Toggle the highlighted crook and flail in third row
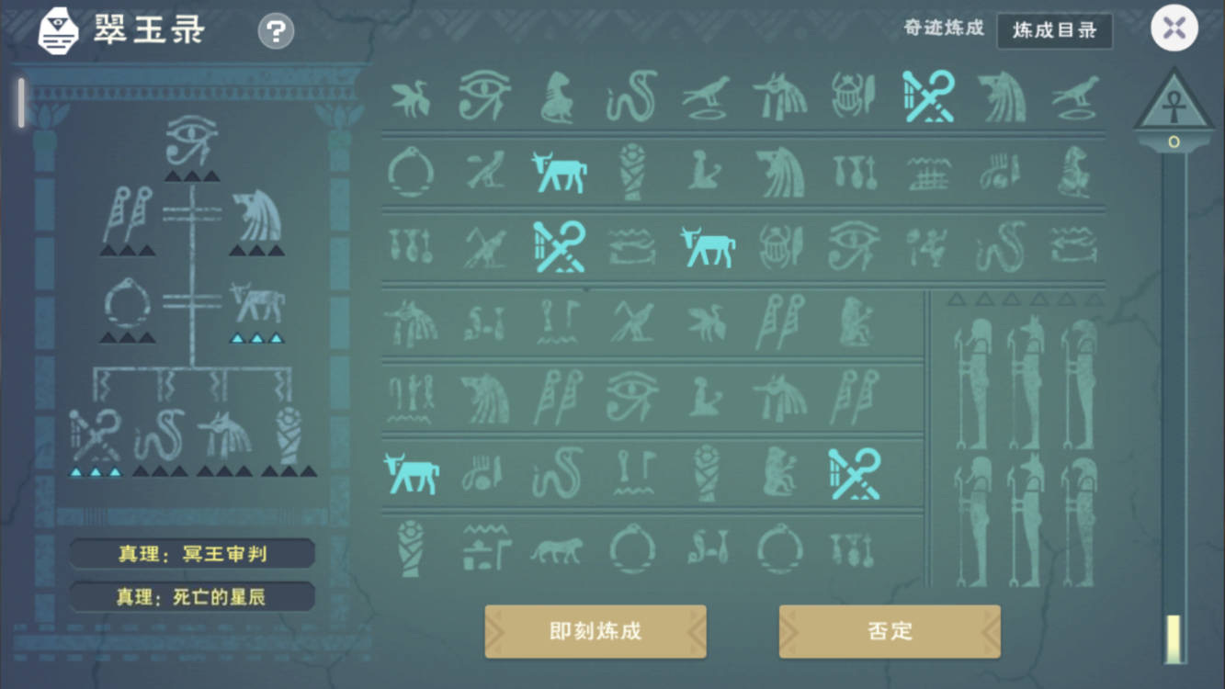Screen dimensions: 1225x689 click(560, 246)
